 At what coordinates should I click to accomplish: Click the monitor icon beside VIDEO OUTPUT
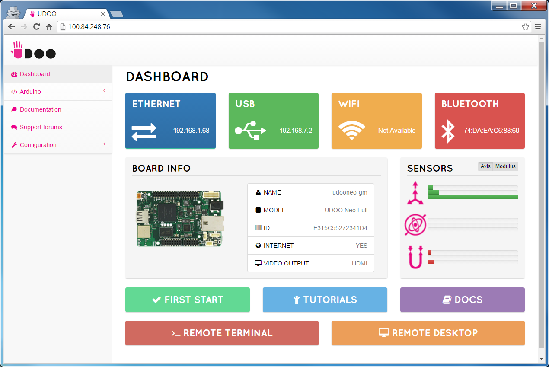click(x=258, y=263)
